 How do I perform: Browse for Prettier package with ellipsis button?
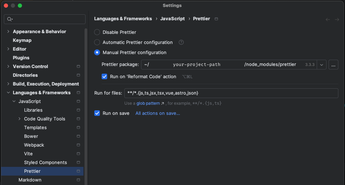[x=333, y=65]
